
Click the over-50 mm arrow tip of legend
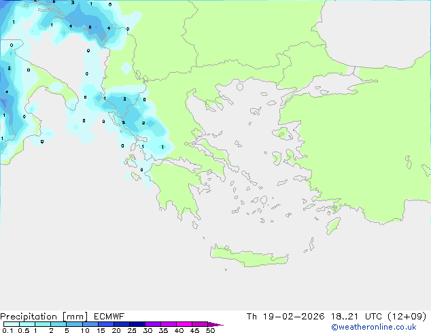(215, 324)
